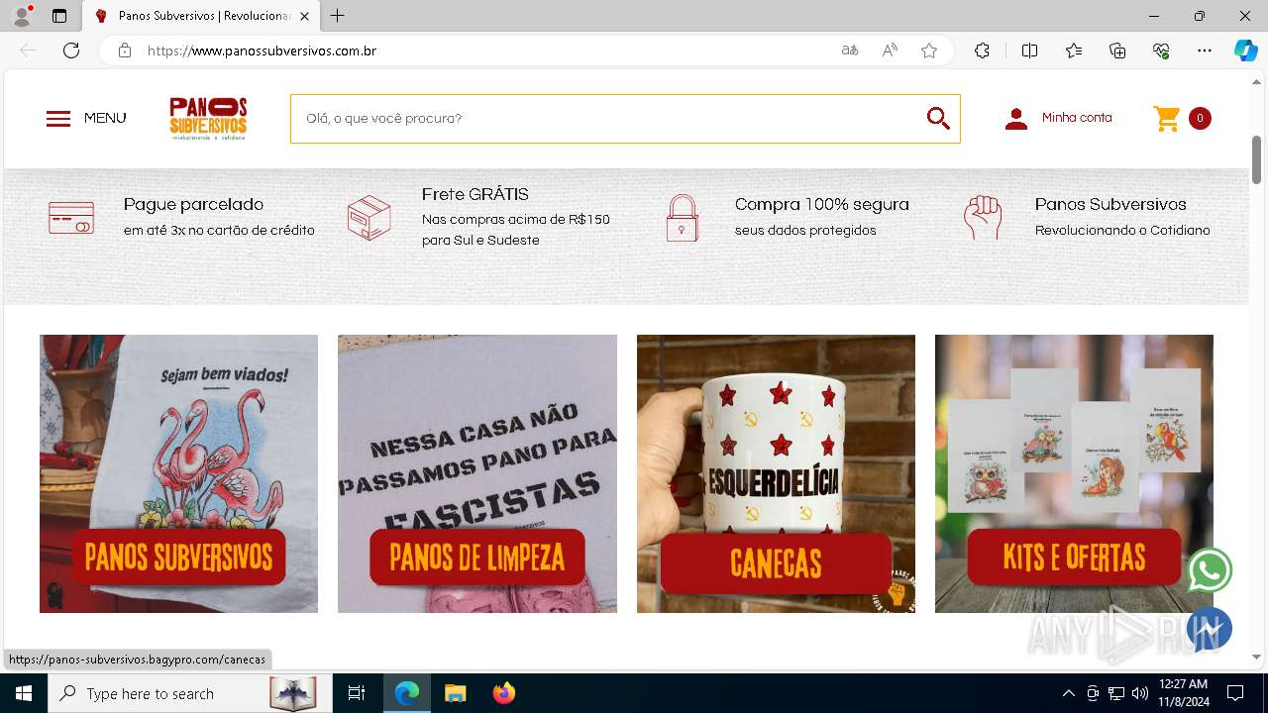Click the raised fist icon
Viewport: 1268px width, 713px height.
pyautogui.click(x=983, y=217)
